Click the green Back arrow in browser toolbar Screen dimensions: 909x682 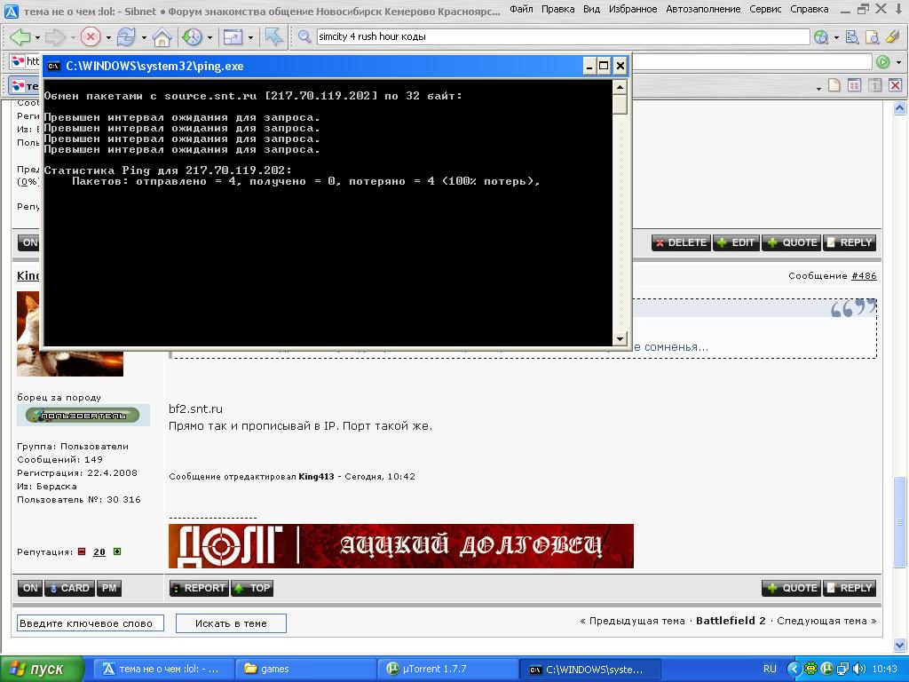click(x=20, y=37)
